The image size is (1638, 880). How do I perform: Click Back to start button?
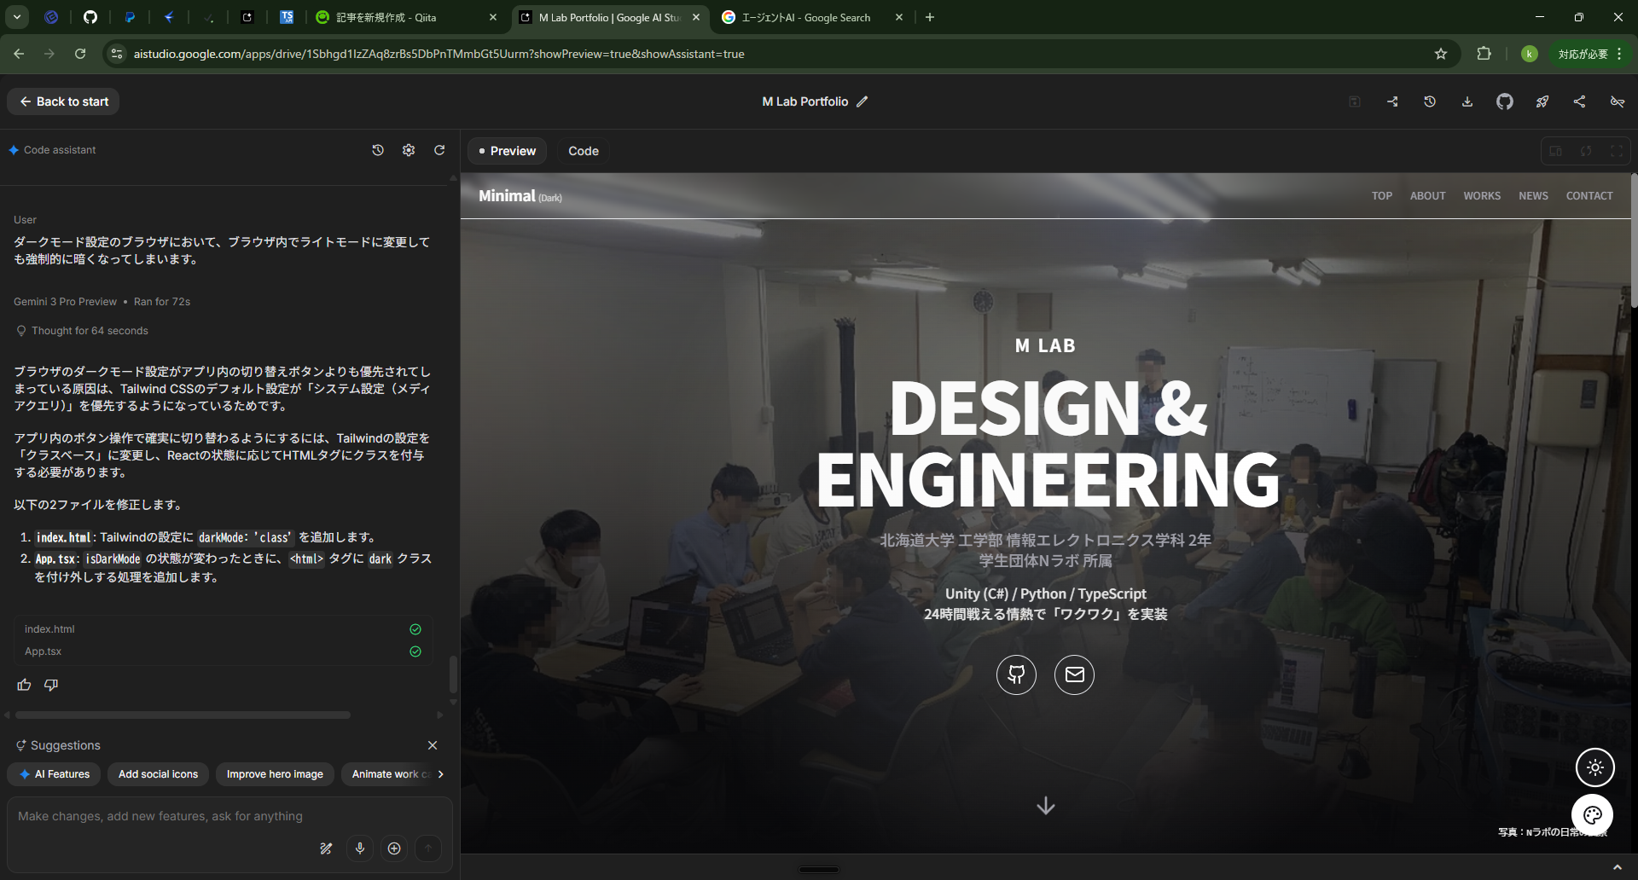click(64, 101)
